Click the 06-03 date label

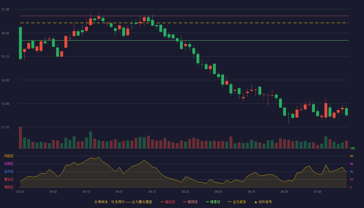coord(218,192)
